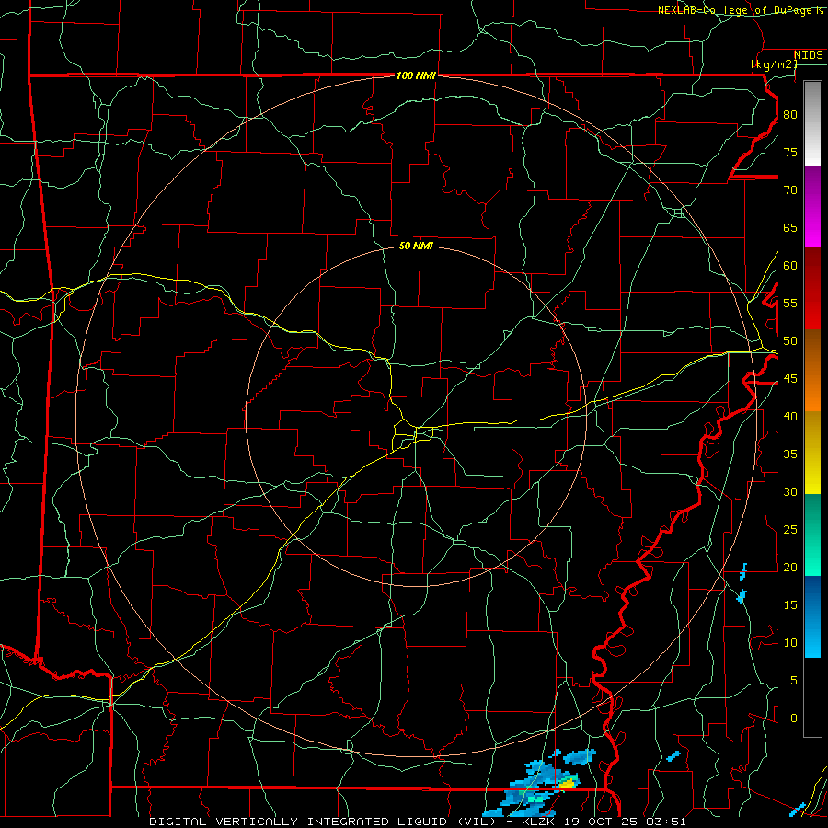The height and width of the screenshot is (828, 828).
Task: Click the [kg/m2] units label
Action: coord(774,64)
